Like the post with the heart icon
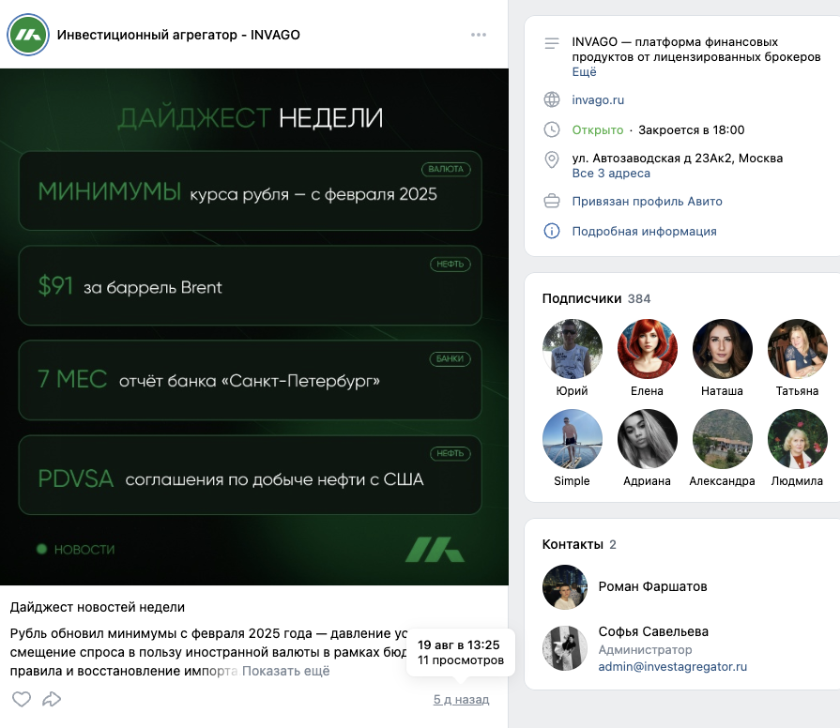Screen dimensions: 840x728 coord(22,699)
